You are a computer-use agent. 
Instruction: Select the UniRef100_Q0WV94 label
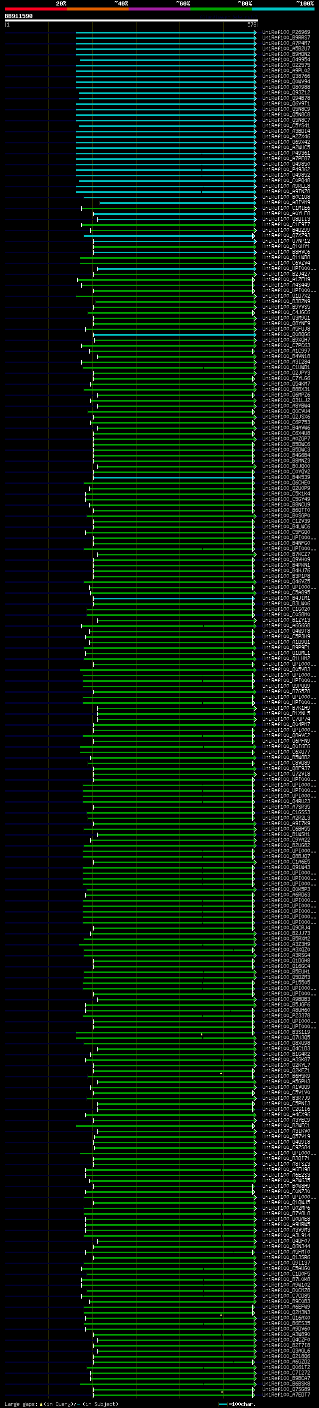[x=286, y=81]
